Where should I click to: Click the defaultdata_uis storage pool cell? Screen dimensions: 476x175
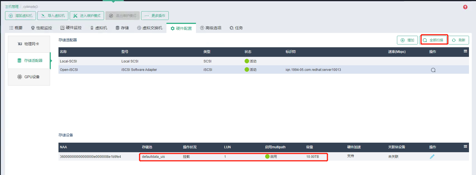(154, 157)
